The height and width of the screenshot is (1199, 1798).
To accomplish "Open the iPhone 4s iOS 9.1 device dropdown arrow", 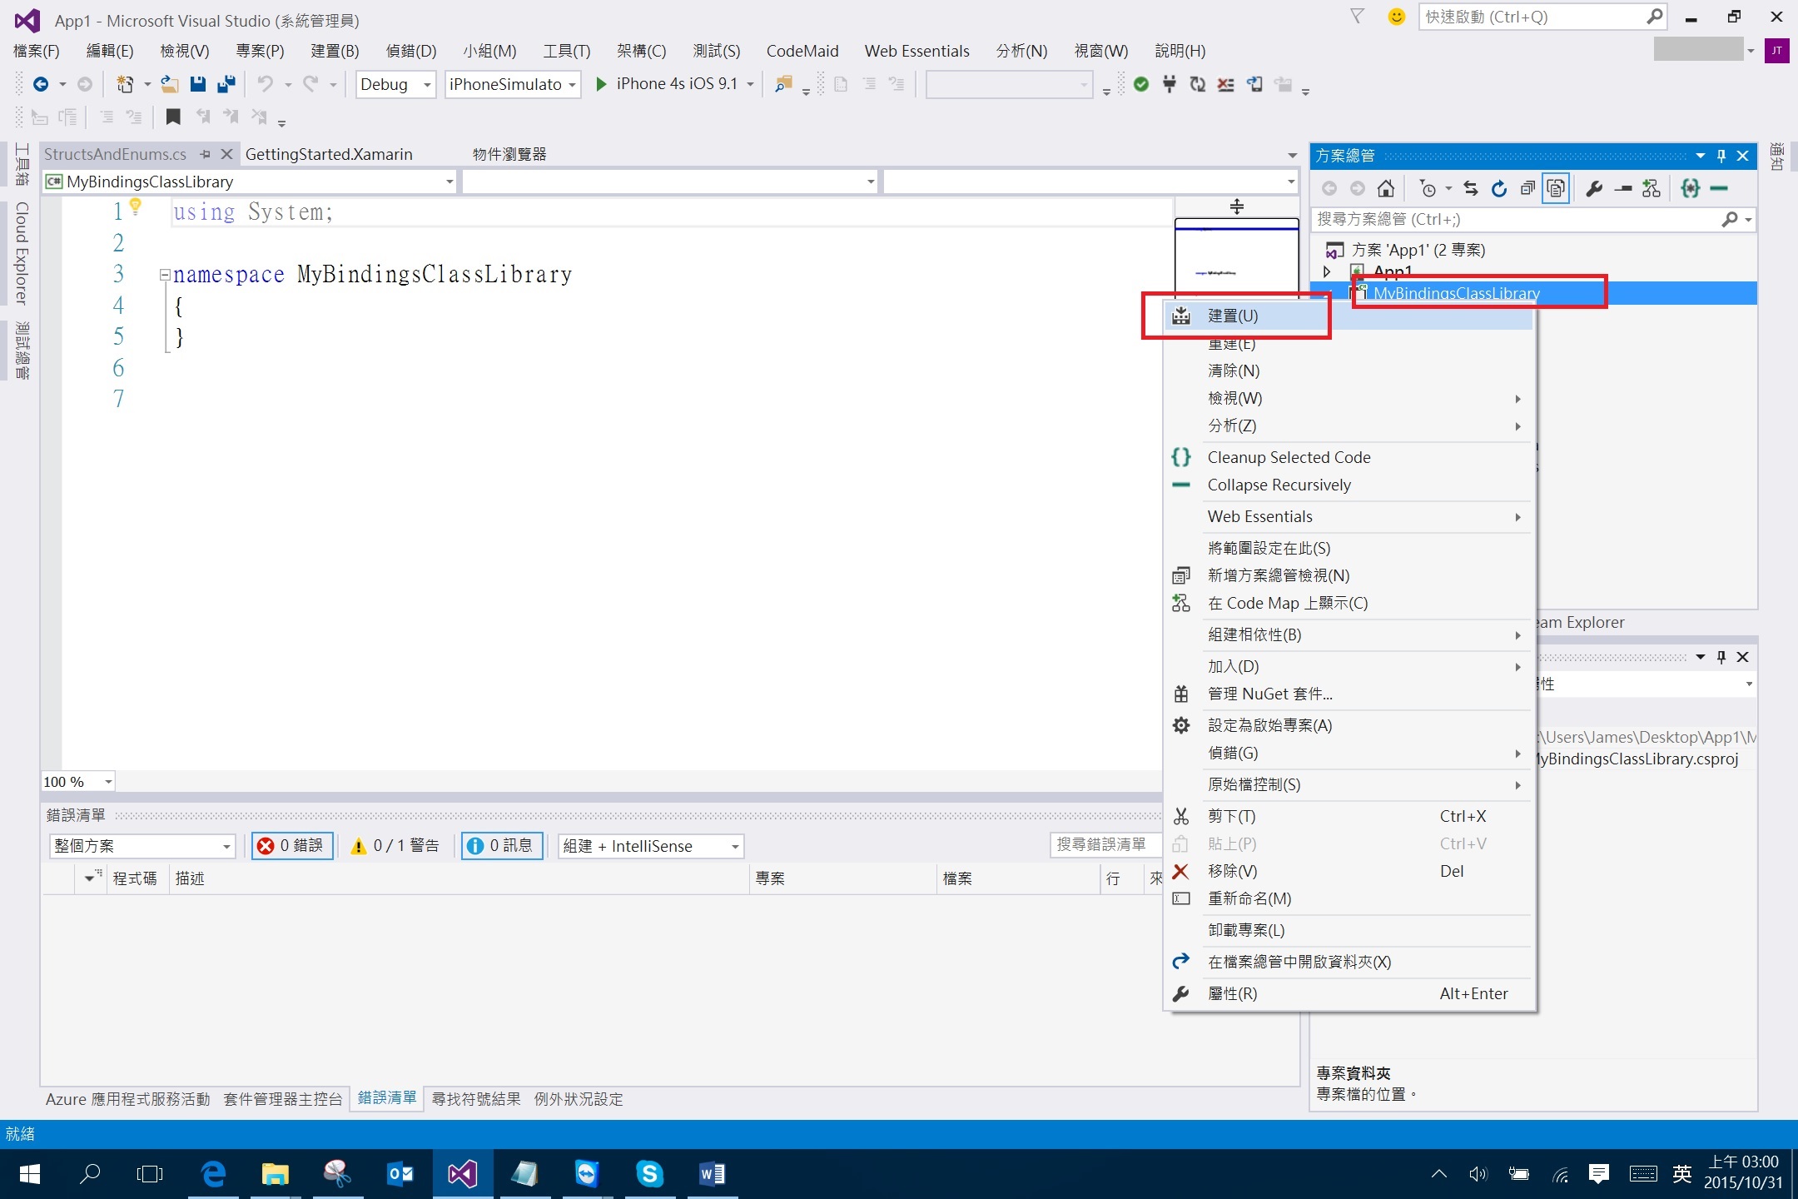I will [750, 85].
